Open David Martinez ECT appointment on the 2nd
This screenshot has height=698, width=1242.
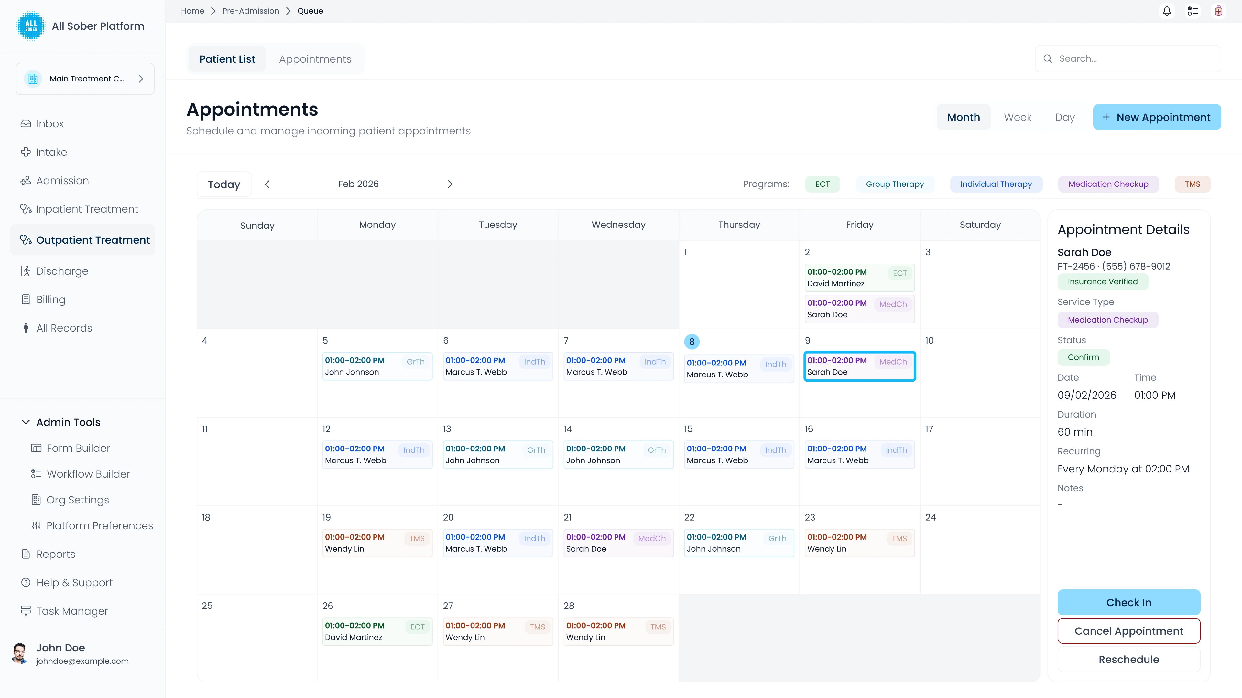859,278
